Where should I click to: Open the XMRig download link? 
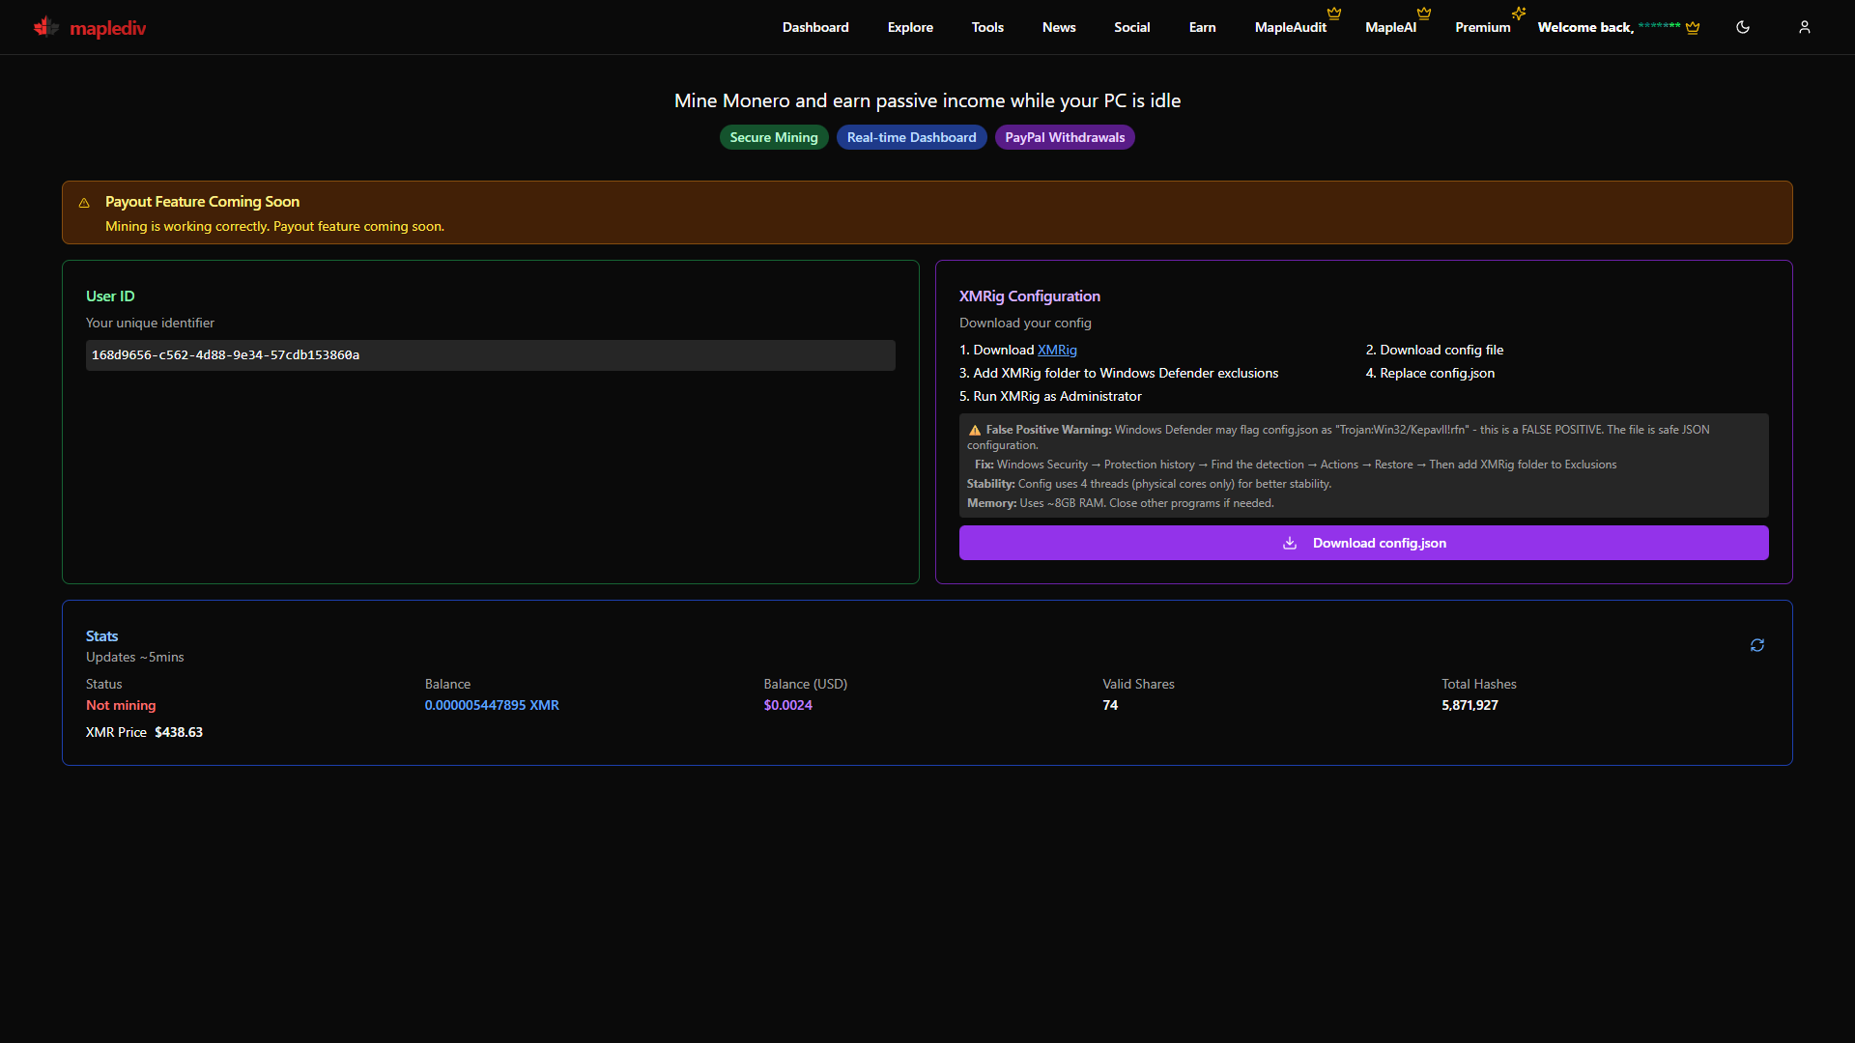(x=1056, y=350)
